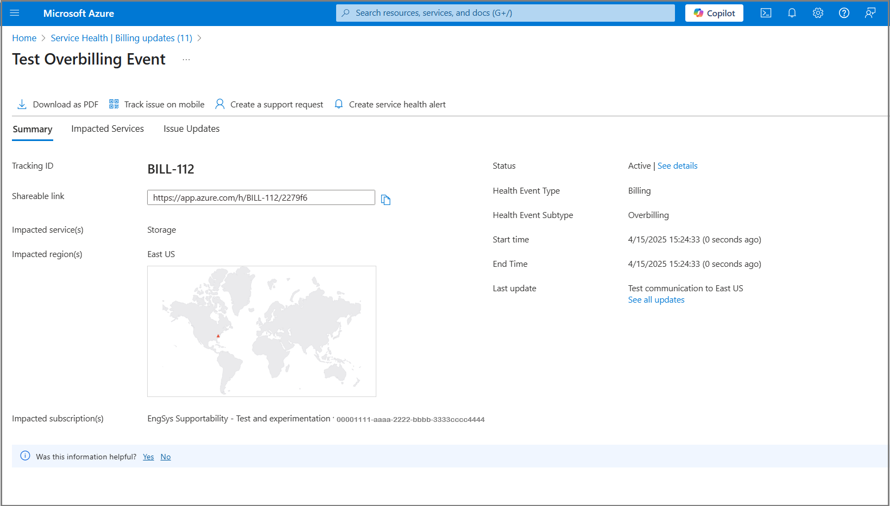890x506 pixels.
Task: Open the portal settings gear
Action: [x=818, y=13]
